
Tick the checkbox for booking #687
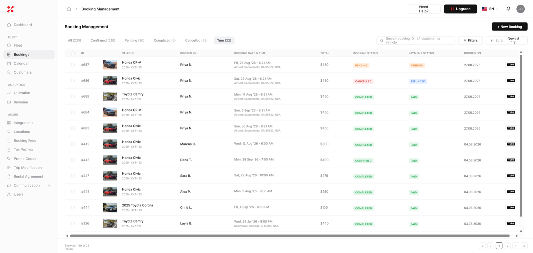point(73,65)
